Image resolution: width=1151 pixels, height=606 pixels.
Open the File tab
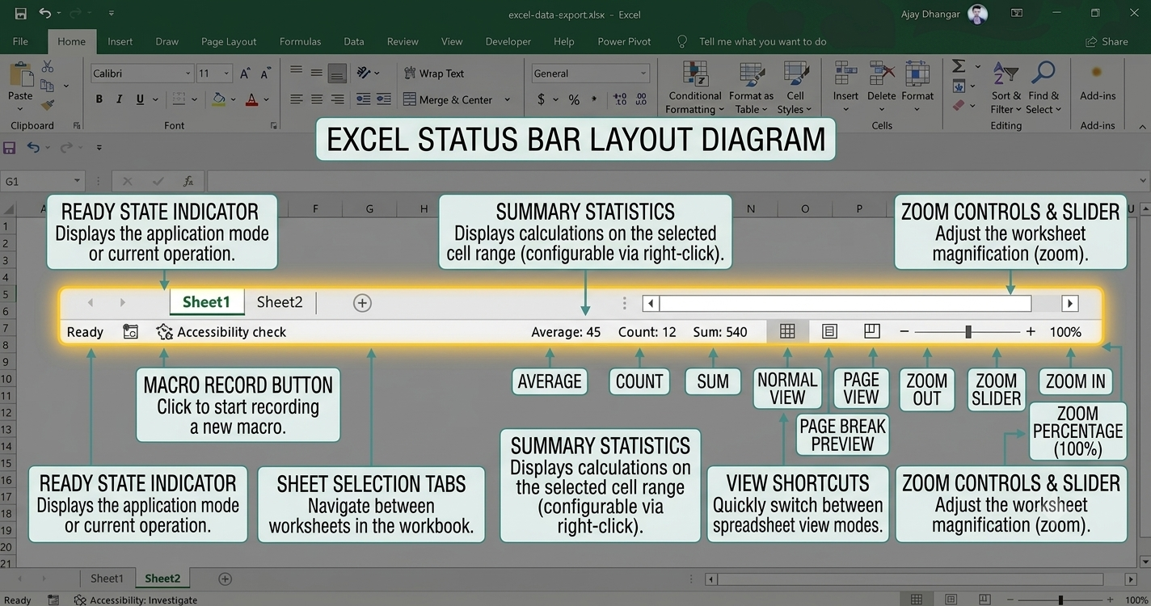[x=20, y=41]
